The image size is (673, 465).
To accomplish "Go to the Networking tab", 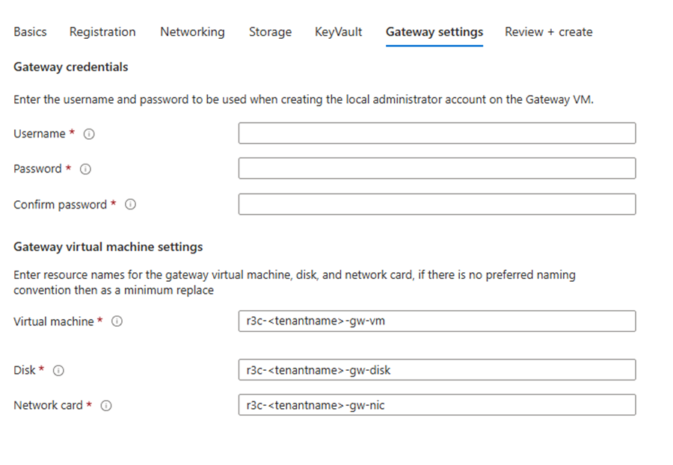I will (192, 31).
